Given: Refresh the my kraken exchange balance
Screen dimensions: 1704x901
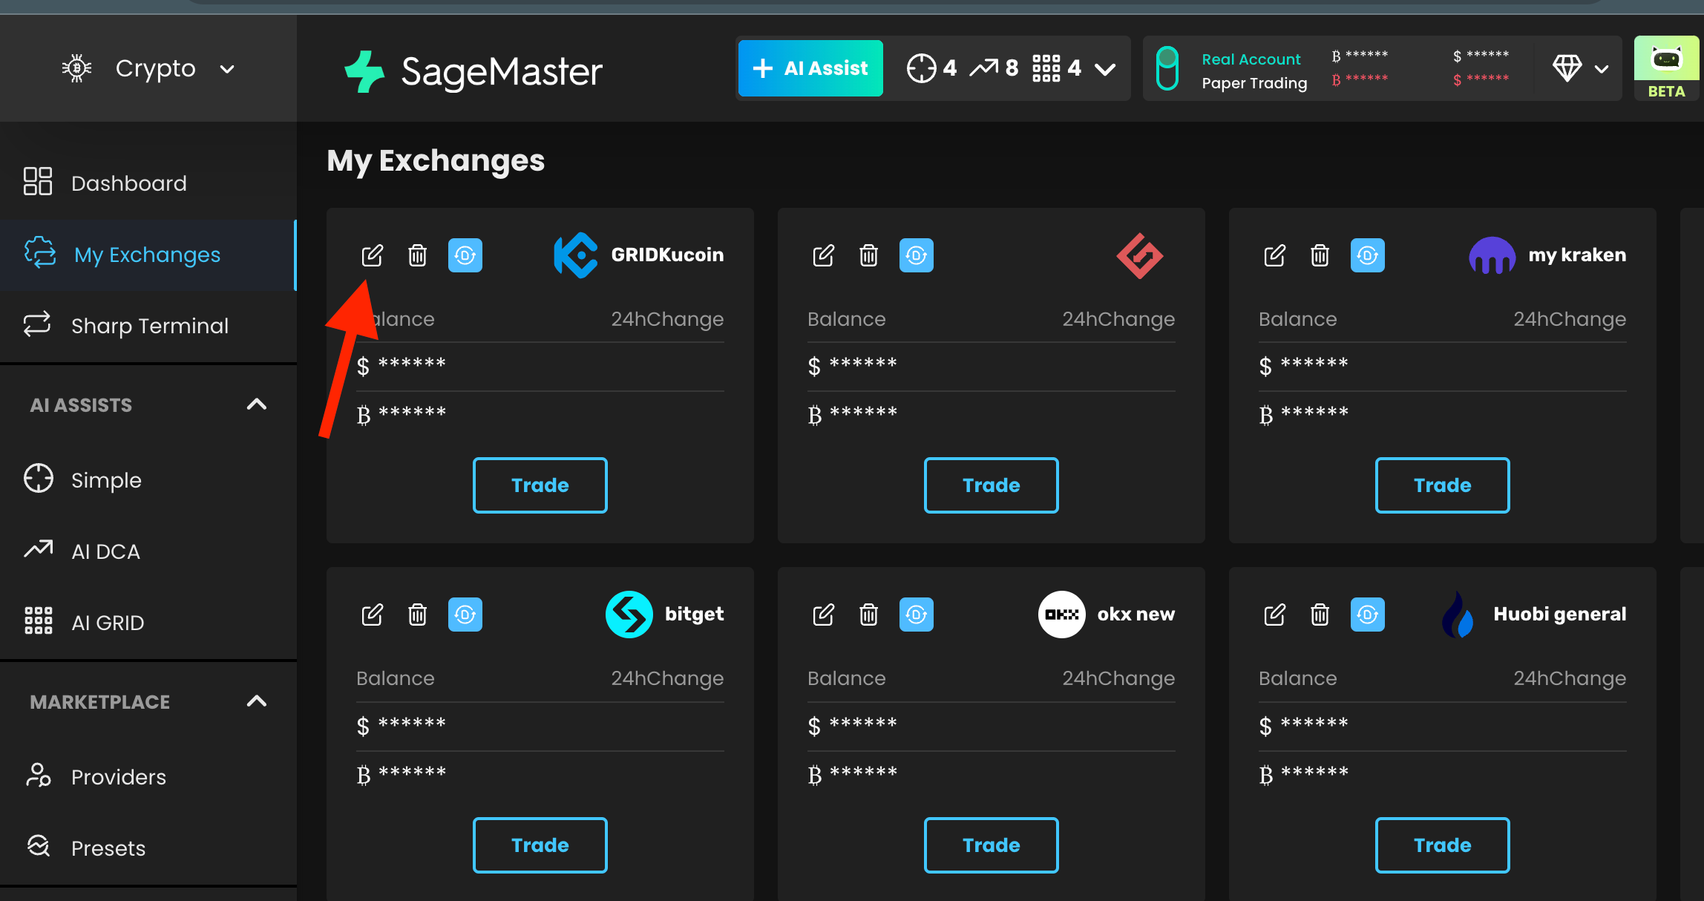Looking at the screenshot, I should 1368,255.
